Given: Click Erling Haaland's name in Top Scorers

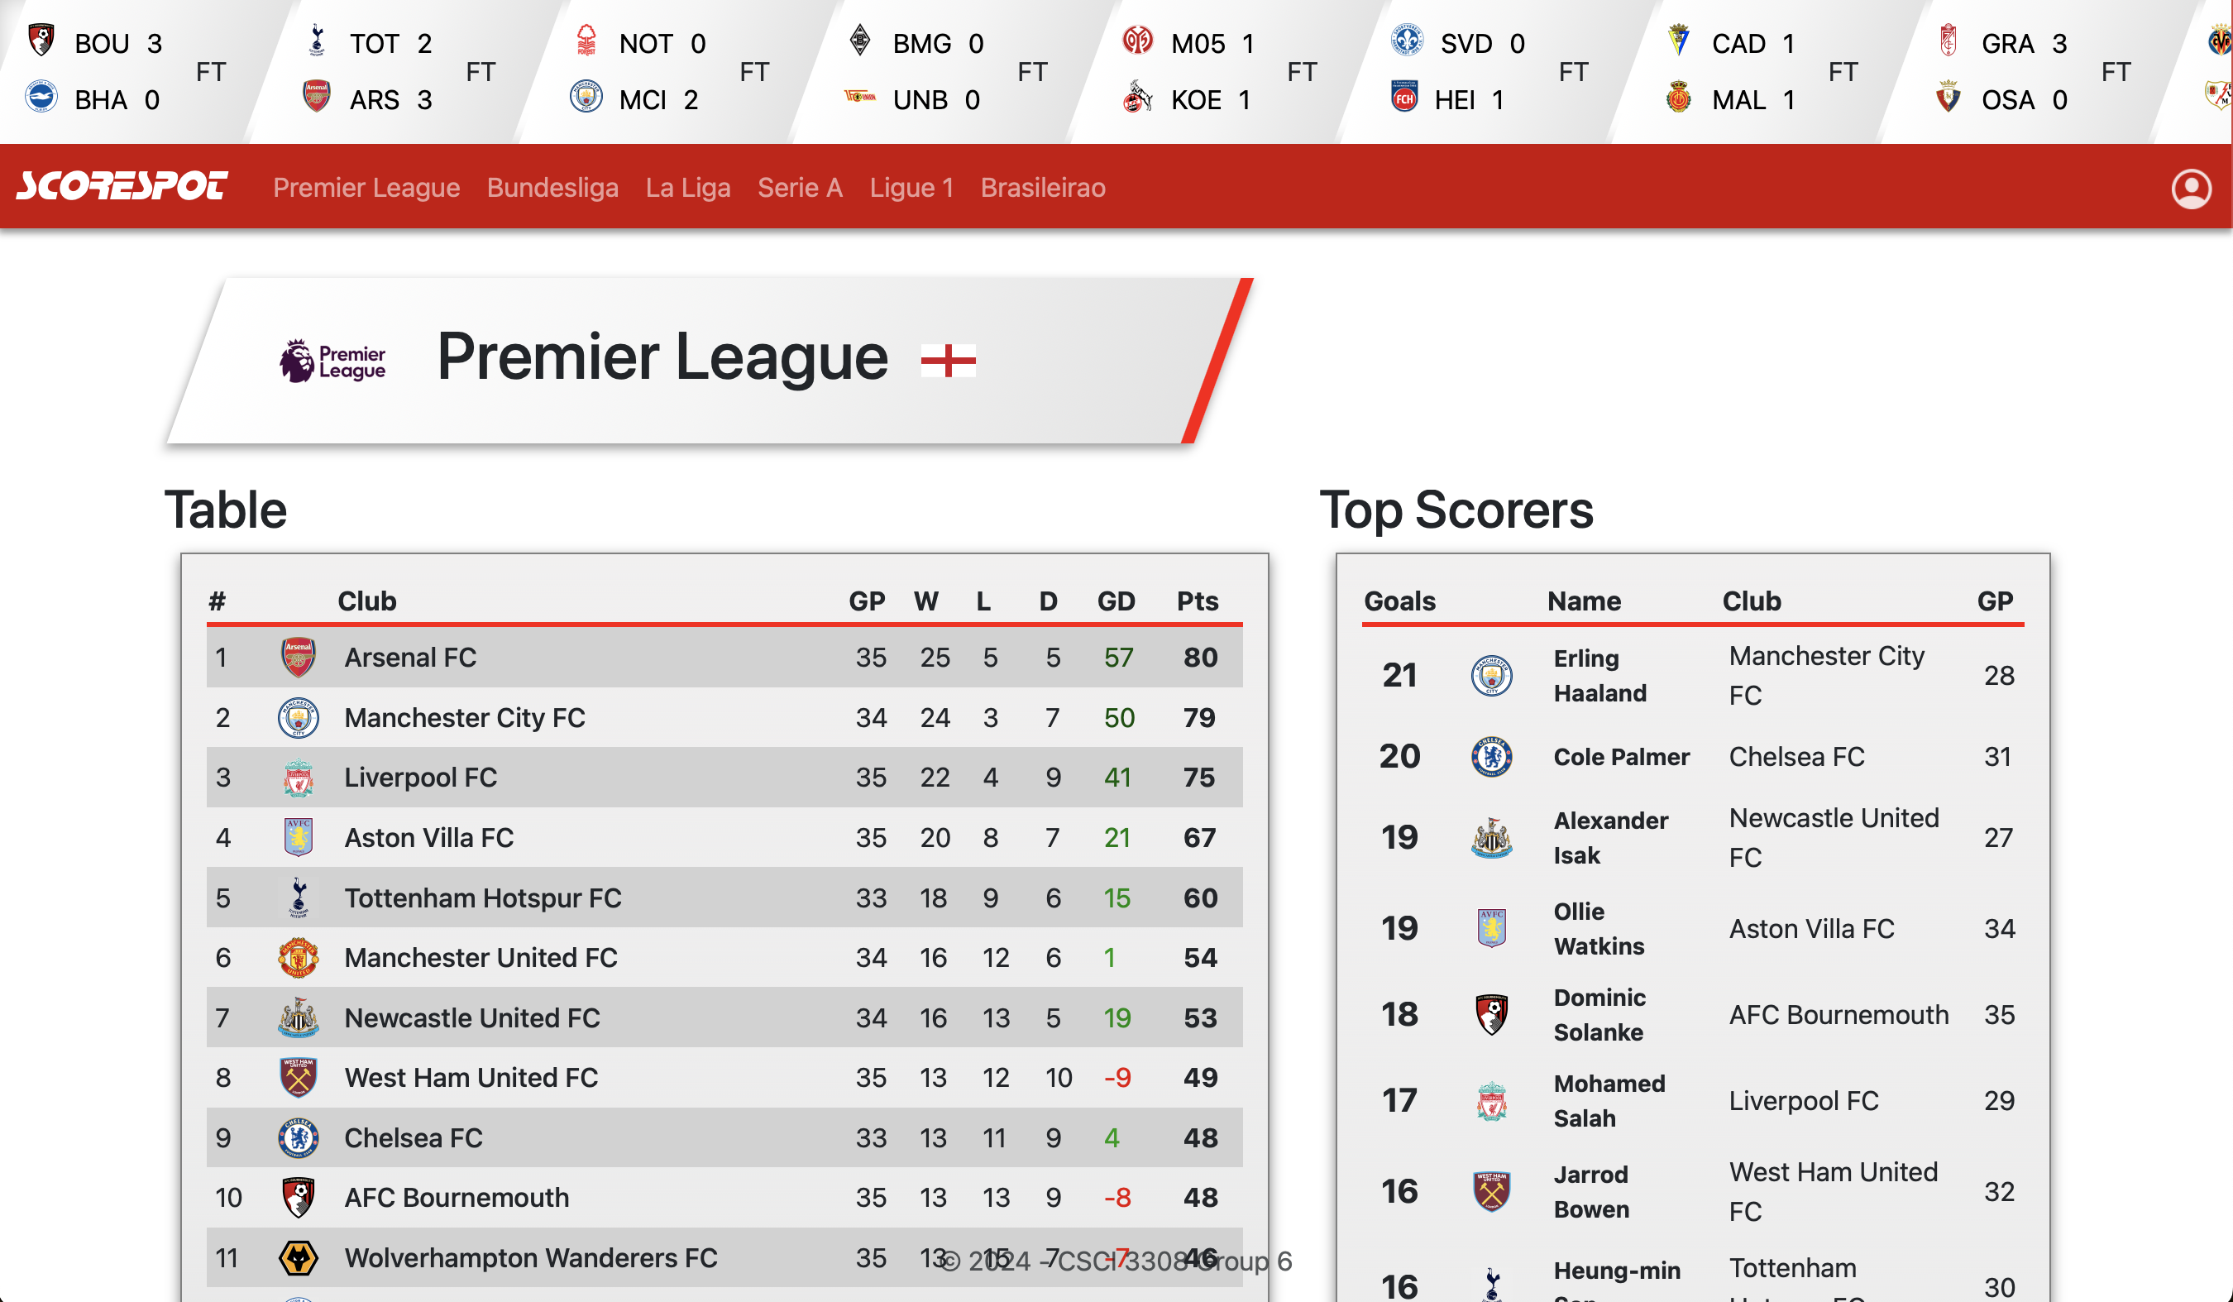Looking at the screenshot, I should [1599, 675].
